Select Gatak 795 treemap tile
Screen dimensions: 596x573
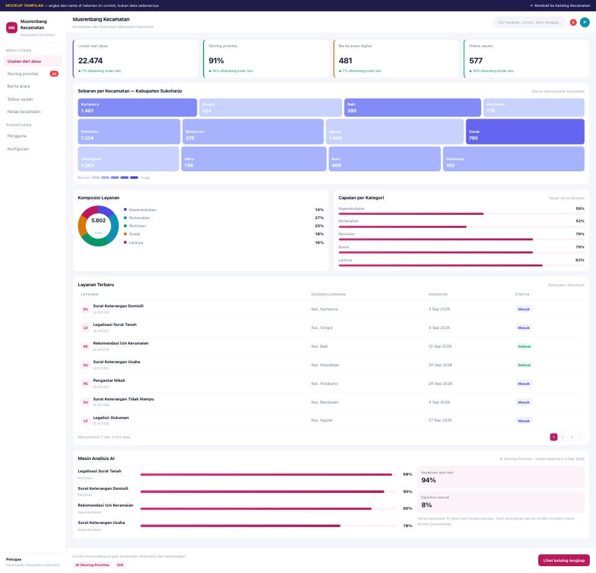(x=525, y=132)
